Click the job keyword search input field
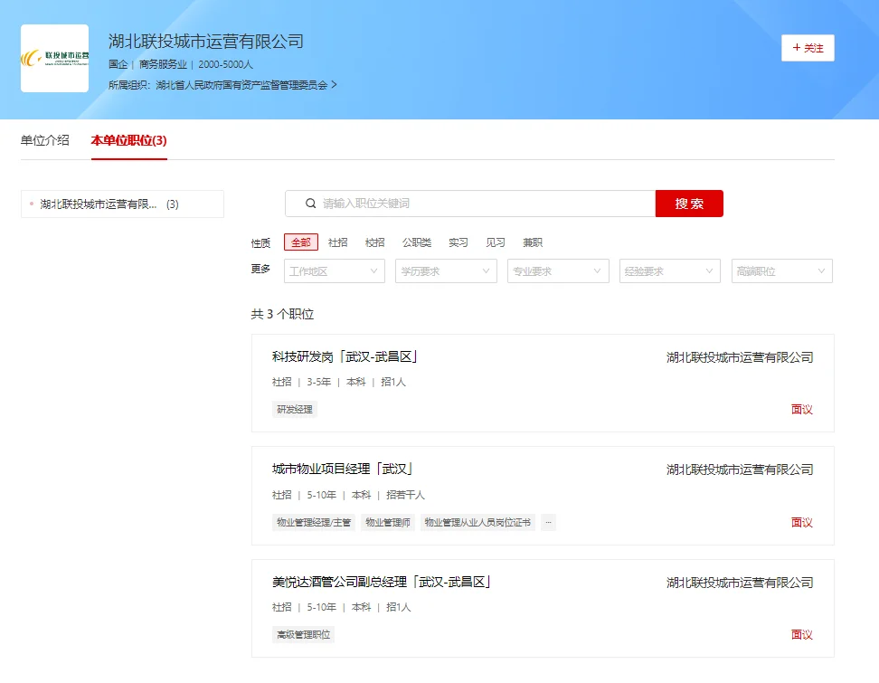The width and height of the screenshot is (879, 683). pos(470,203)
